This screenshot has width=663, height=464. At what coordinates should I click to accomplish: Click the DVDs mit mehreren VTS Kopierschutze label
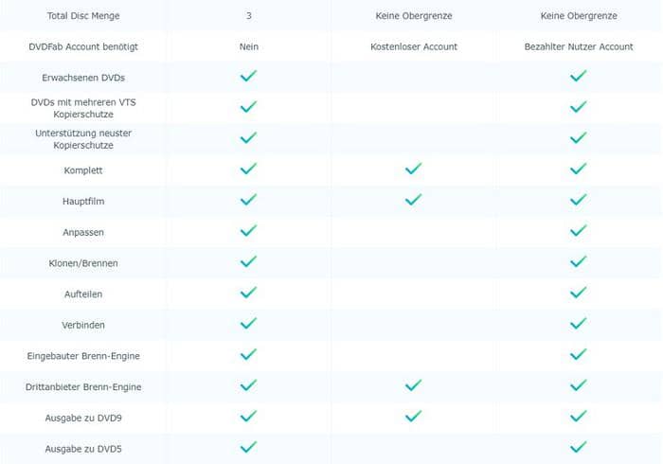(x=83, y=108)
